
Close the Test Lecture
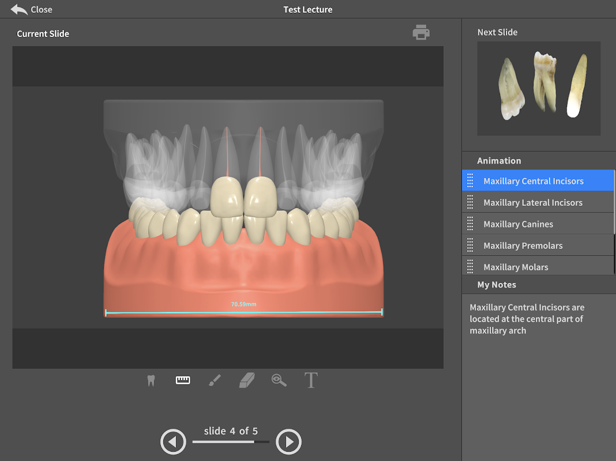(32, 9)
